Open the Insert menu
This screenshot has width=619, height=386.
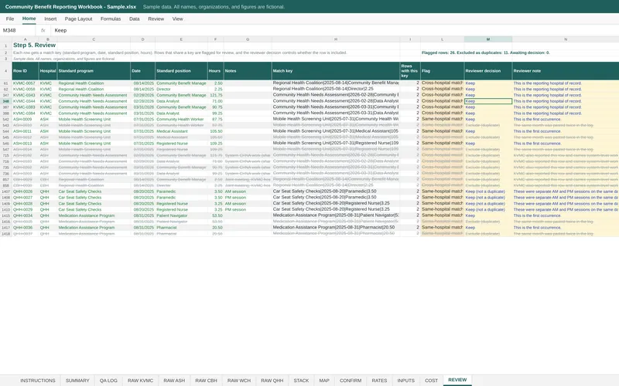(x=50, y=19)
